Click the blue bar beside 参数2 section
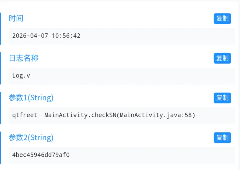The height and width of the screenshot is (170, 240). (x=1, y=148)
